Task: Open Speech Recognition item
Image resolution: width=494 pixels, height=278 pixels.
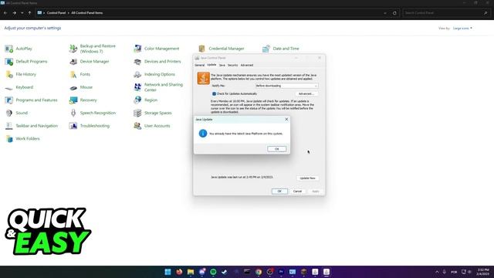Action: [x=93, y=113]
